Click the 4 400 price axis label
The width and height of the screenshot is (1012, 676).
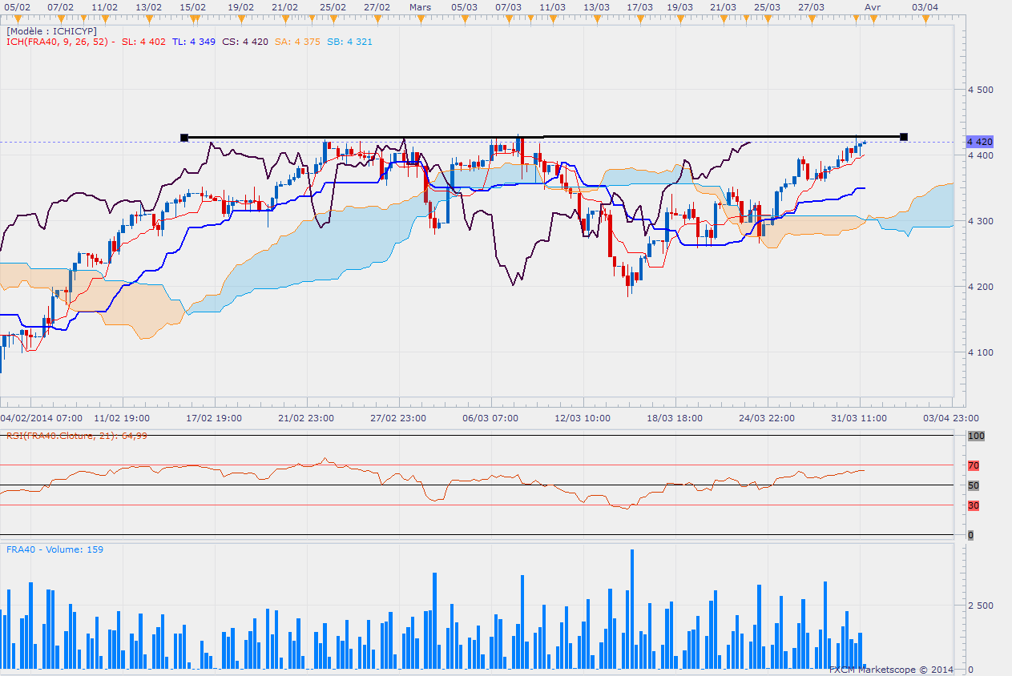pos(981,155)
